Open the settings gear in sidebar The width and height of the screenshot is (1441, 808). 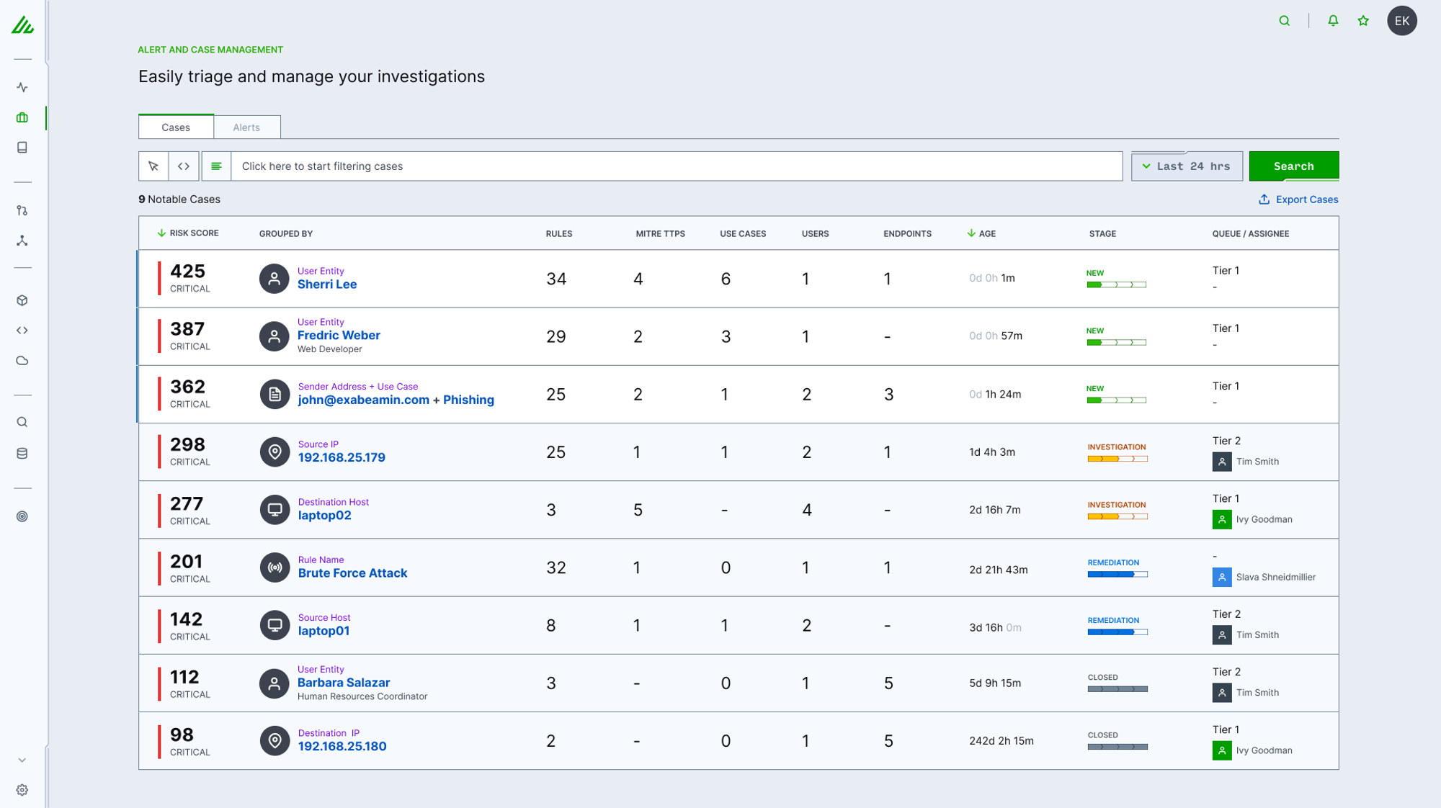pos(22,790)
